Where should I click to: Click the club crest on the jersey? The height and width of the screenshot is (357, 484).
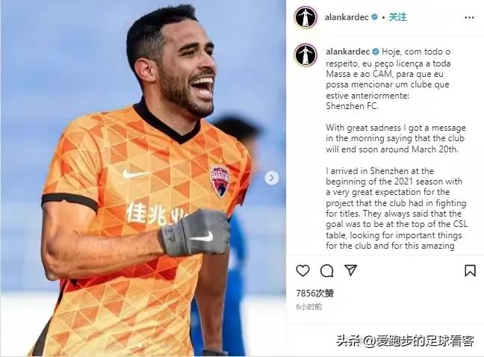pyautogui.click(x=220, y=181)
